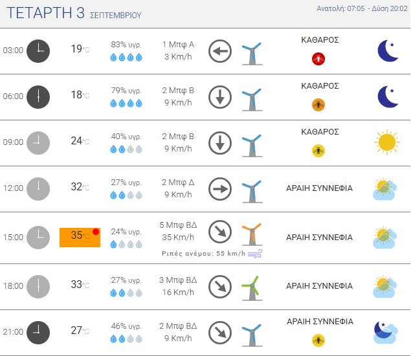This screenshot has width=411, height=356.
Task: Click the red mosquito icon at 03:00
Action: 318,59
